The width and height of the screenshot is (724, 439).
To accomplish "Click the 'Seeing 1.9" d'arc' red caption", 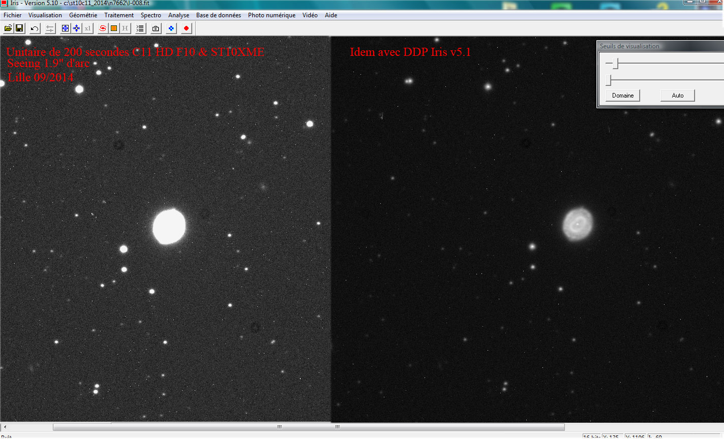I will pyautogui.click(x=48, y=64).
